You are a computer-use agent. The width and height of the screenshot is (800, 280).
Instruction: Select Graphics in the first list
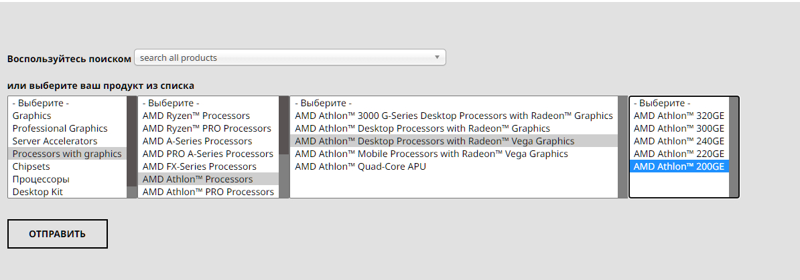tap(31, 116)
